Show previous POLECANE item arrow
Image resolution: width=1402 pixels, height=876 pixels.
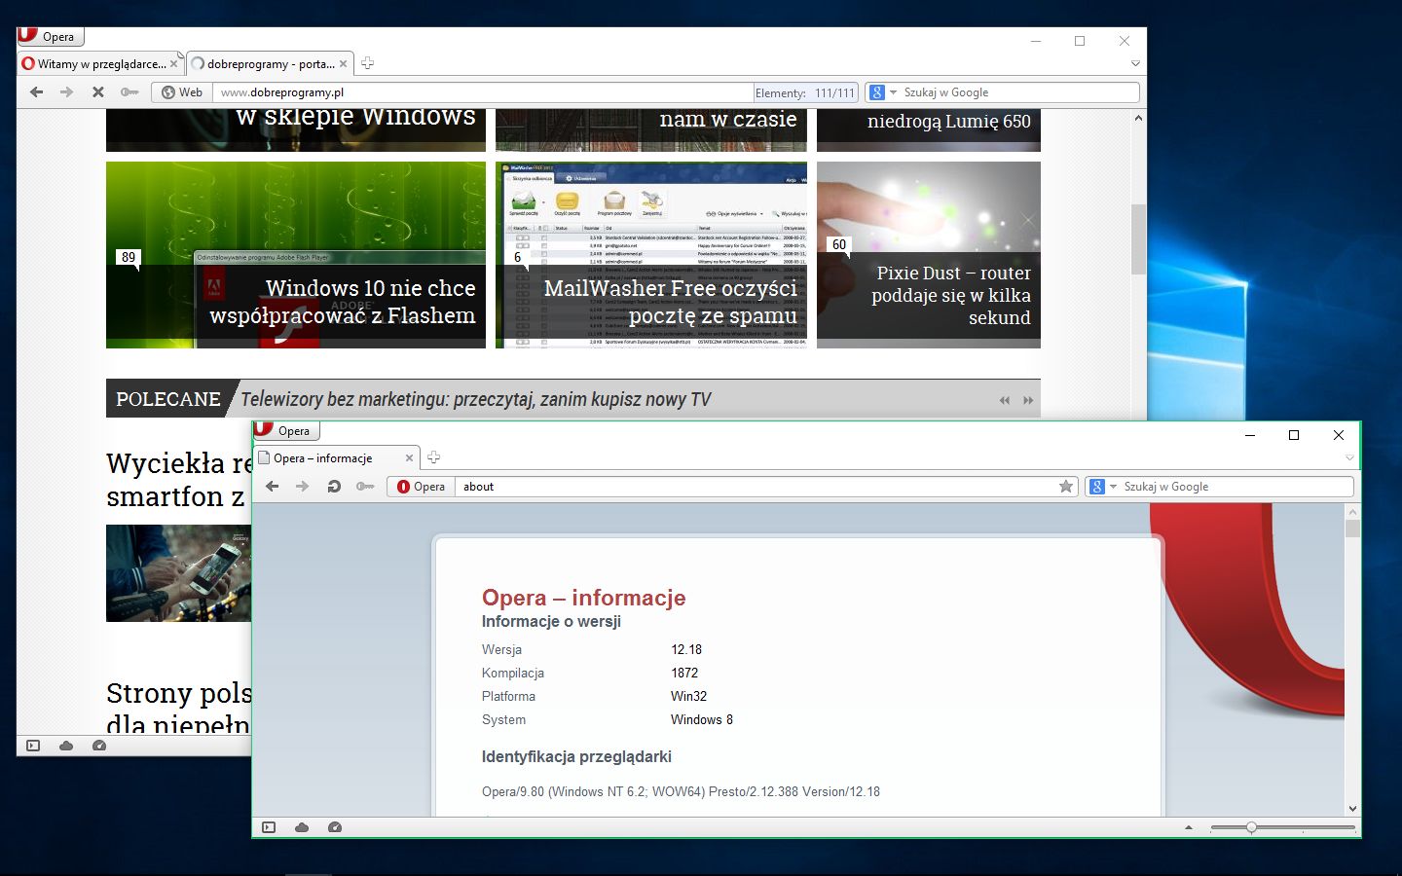tap(1004, 400)
